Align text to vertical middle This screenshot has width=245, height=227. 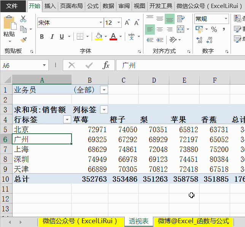[x=160, y=19]
